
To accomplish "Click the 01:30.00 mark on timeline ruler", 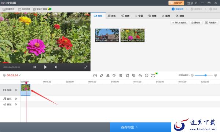I will 160,82.
